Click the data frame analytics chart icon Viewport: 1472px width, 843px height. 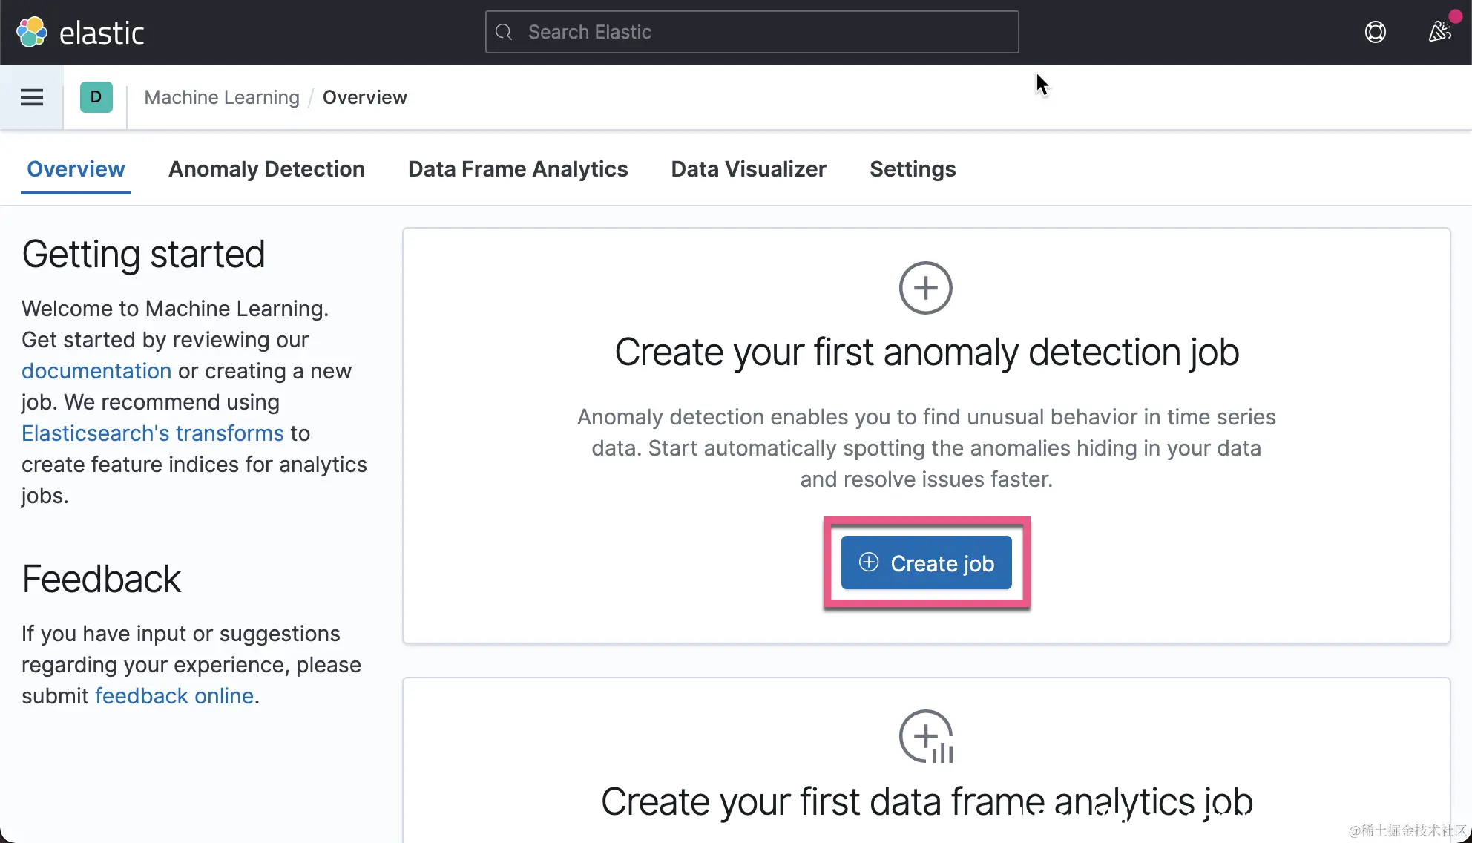(925, 736)
